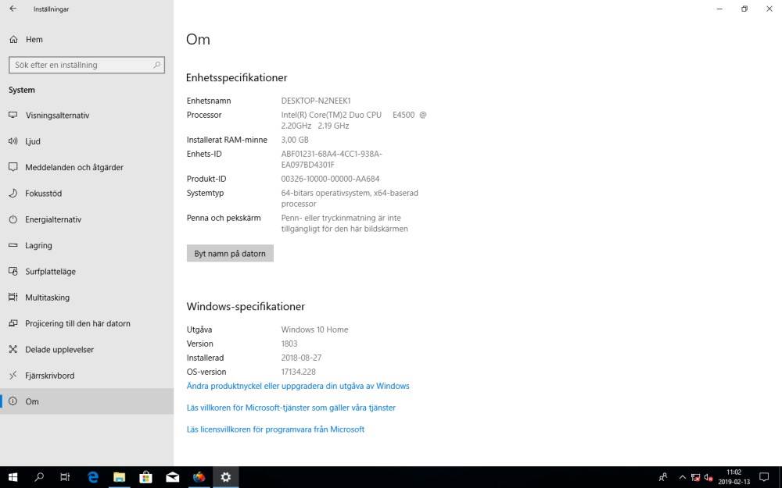The height and width of the screenshot is (488, 782).
Task: Click Produkt-ID value 00326-10000-00000-AA684
Action: (x=330, y=179)
